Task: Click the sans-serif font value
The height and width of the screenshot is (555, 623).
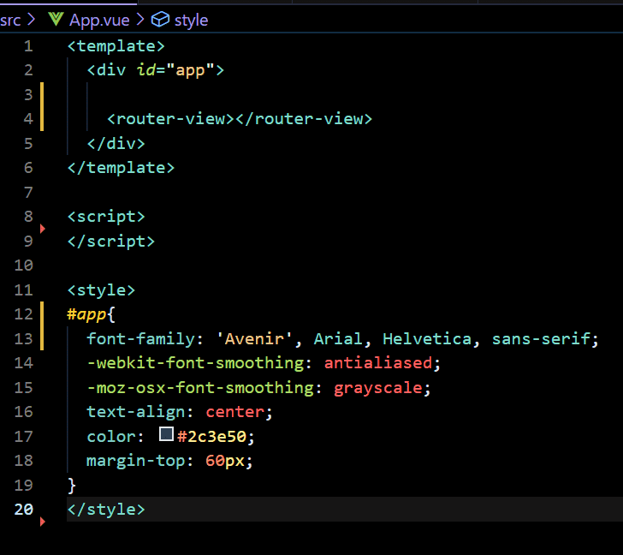Action: 541,338
